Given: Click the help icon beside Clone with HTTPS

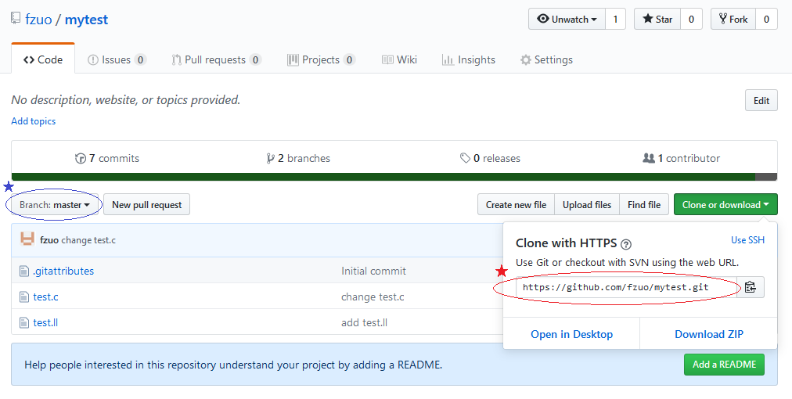Looking at the screenshot, I should (x=626, y=244).
